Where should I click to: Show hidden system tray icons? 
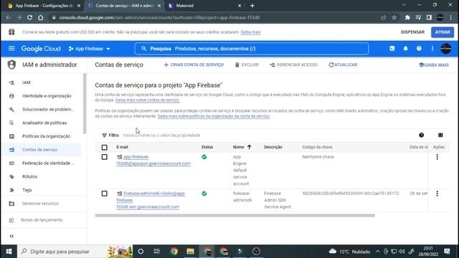pos(377,252)
